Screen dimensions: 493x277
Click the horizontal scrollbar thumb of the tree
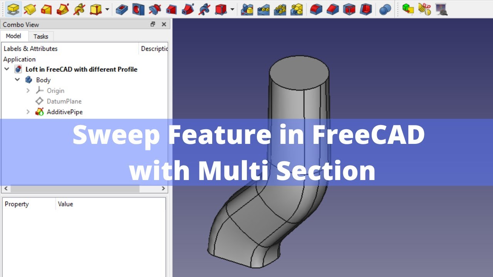tap(75, 189)
